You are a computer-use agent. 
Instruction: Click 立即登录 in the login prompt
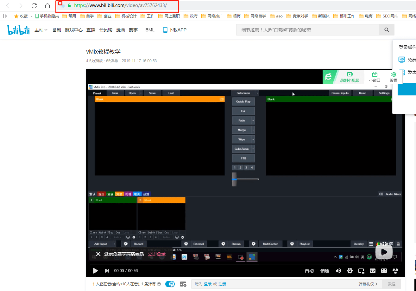tap(157, 254)
